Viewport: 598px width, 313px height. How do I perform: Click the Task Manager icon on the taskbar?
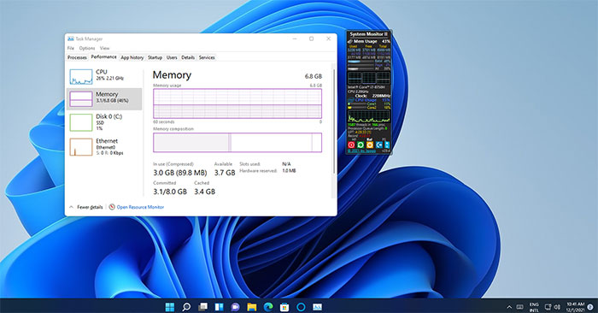pyautogui.click(x=317, y=306)
